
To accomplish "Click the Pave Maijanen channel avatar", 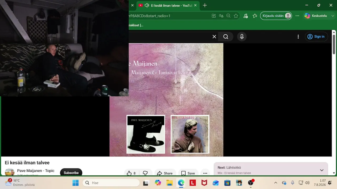I will [10, 172].
